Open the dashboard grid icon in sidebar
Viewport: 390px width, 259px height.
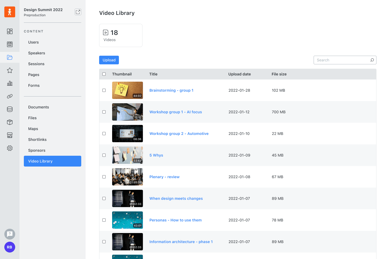point(10,31)
